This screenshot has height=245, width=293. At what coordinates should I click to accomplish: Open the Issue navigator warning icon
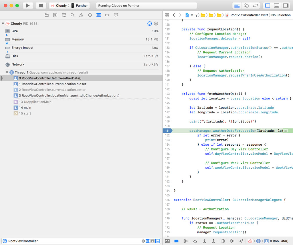(82, 15)
